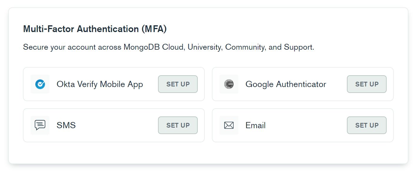Click the Google Authenticator logo icon

(229, 84)
